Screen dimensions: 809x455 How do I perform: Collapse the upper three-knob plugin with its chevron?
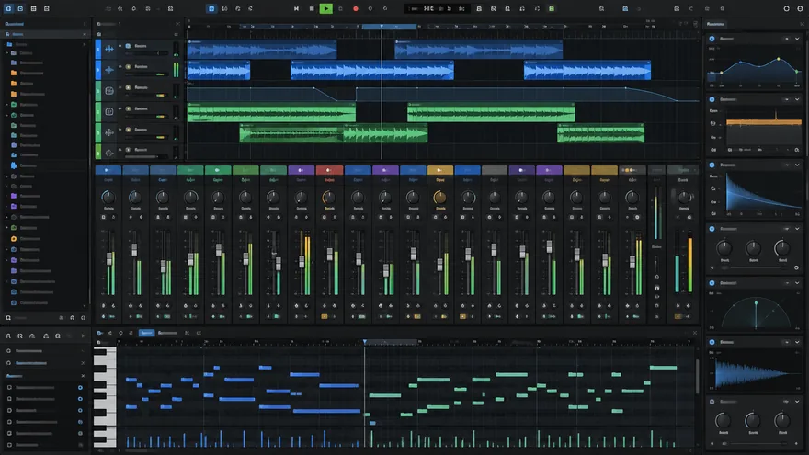point(797,229)
